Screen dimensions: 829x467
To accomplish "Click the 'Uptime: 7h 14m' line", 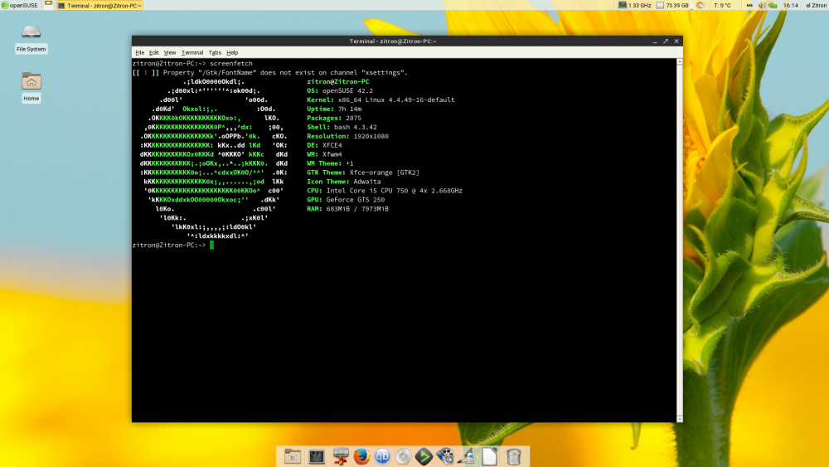I will [334, 109].
